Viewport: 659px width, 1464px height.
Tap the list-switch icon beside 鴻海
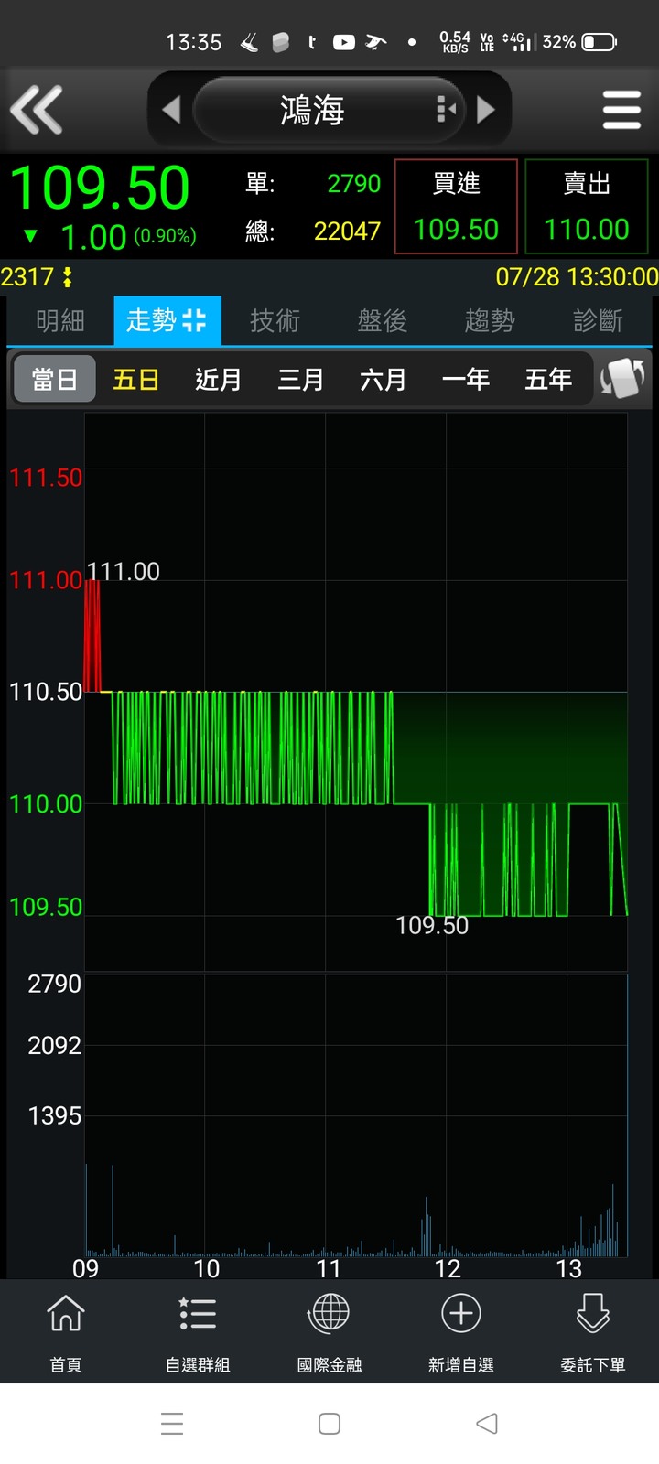(446, 110)
